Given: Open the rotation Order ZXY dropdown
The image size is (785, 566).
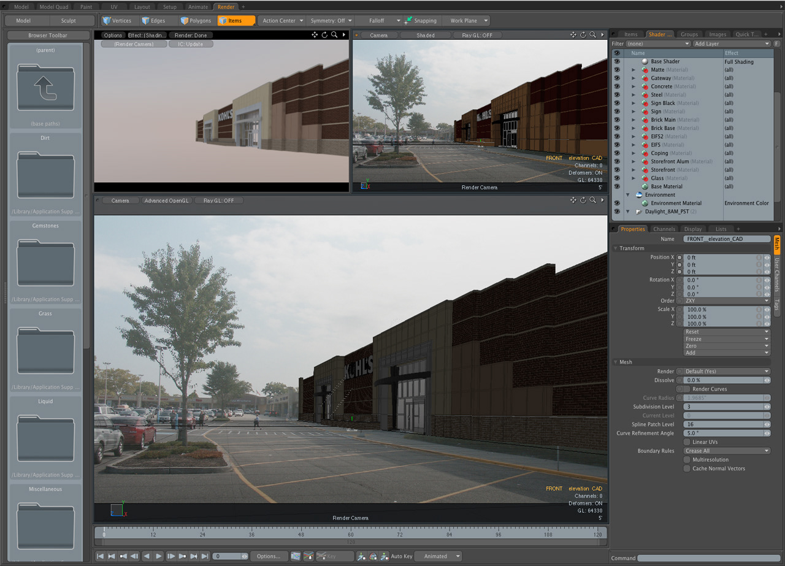Looking at the screenshot, I should 727,301.
